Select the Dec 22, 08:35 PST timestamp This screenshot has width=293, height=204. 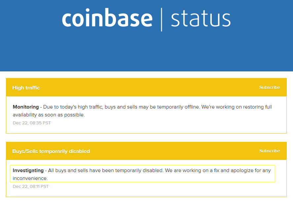coord(31,123)
